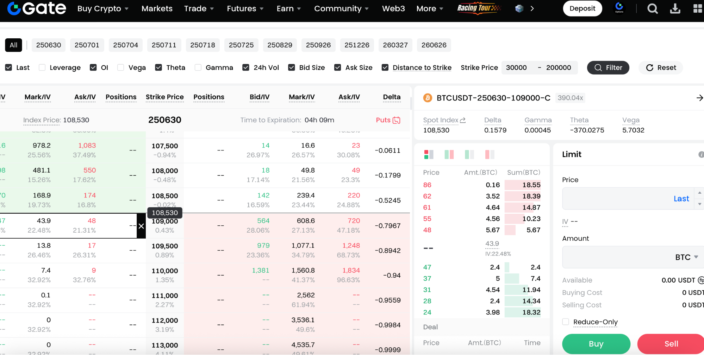The image size is (704, 355).
Task: Click the Gate logo
Action: click(37, 8)
